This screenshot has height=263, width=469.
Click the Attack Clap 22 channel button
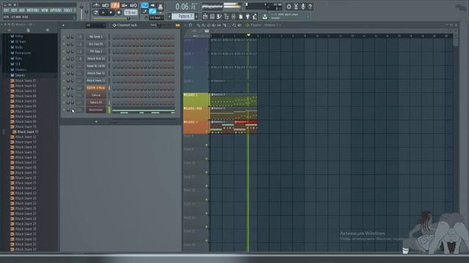click(x=96, y=73)
